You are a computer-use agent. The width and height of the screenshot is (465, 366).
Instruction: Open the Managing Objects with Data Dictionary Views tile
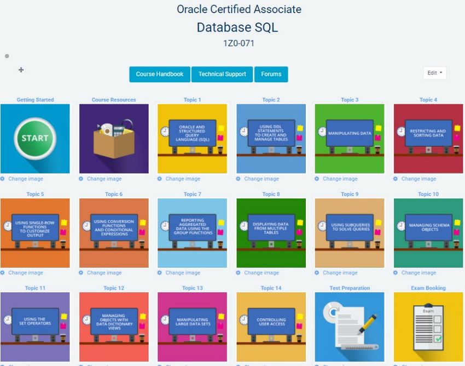click(x=114, y=327)
